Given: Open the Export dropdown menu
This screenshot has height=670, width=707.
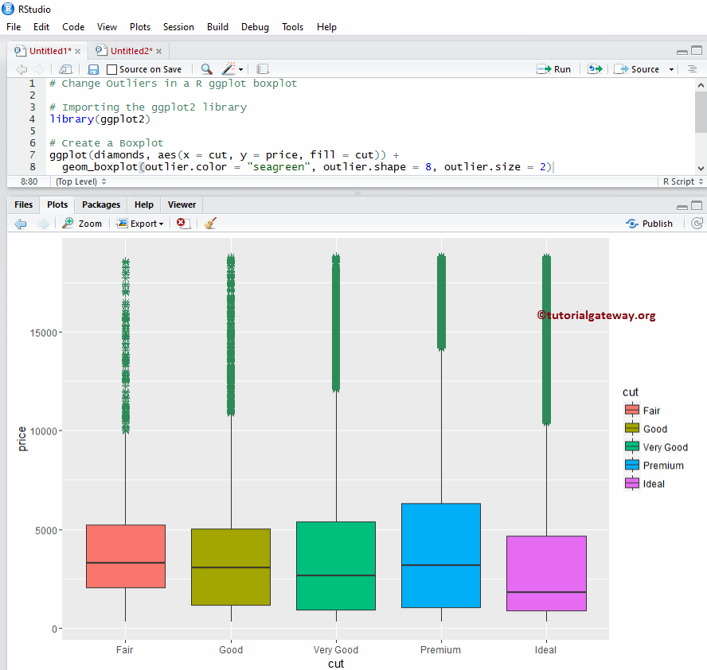Looking at the screenshot, I should point(139,223).
